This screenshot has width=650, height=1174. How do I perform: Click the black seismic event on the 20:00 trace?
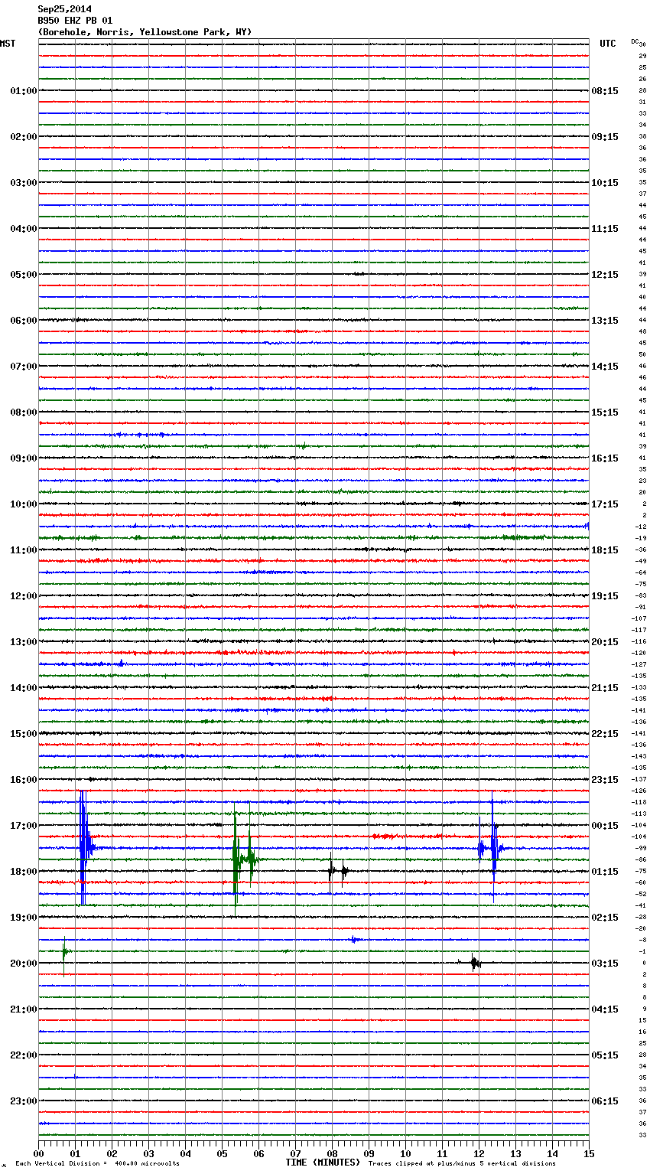click(x=475, y=963)
